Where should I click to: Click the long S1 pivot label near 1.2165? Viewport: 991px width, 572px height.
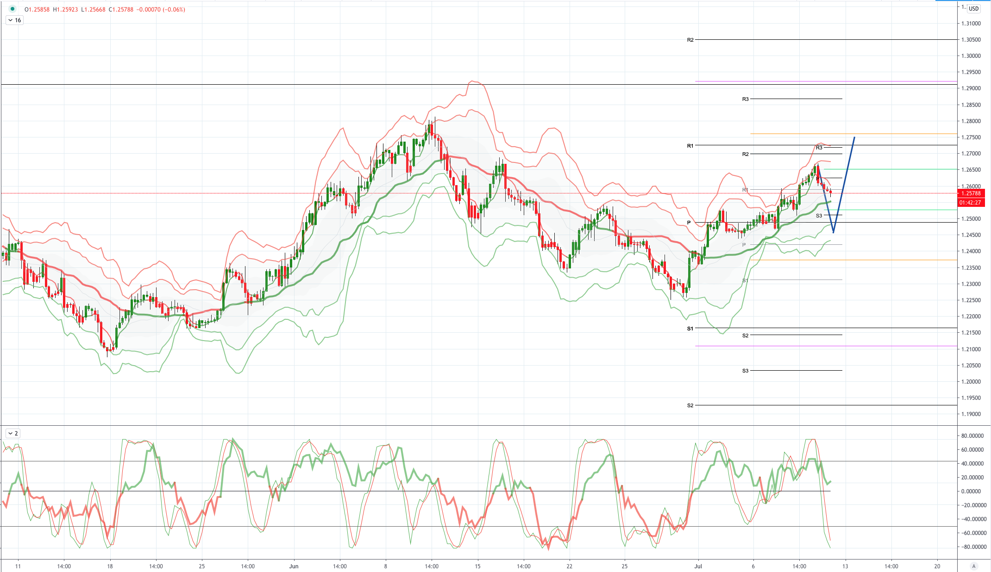click(x=690, y=329)
